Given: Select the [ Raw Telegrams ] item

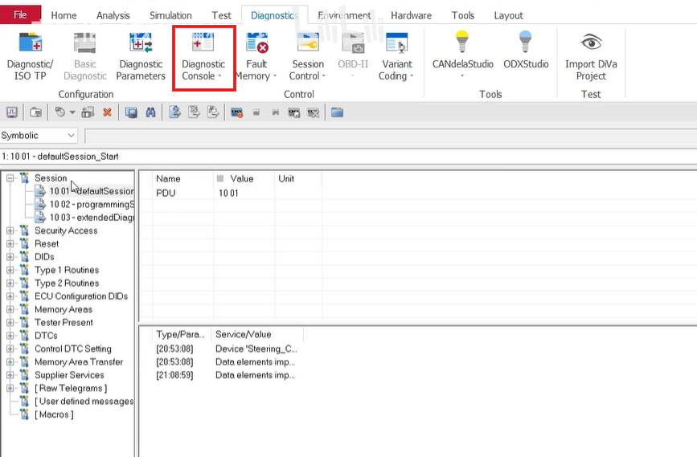Looking at the screenshot, I should [71, 388].
